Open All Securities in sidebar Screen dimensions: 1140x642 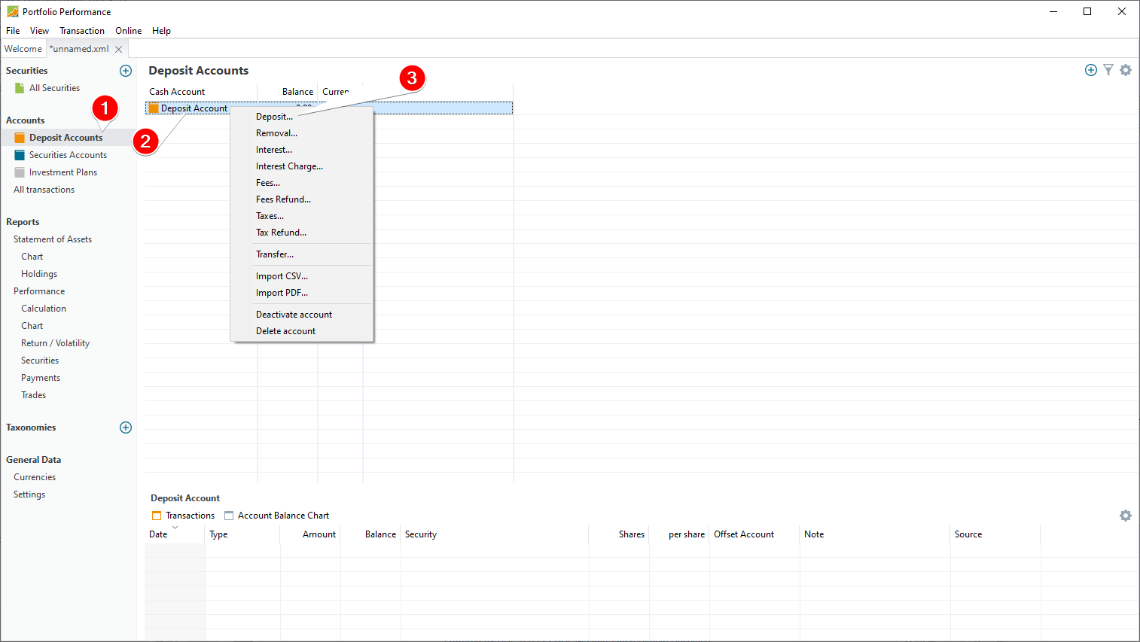(54, 88)
